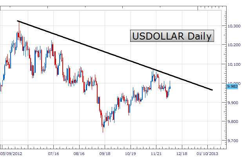This screenshot has width=245, height=157.
Task: Select the 9,983 current price tag
Action: point(232,87)
